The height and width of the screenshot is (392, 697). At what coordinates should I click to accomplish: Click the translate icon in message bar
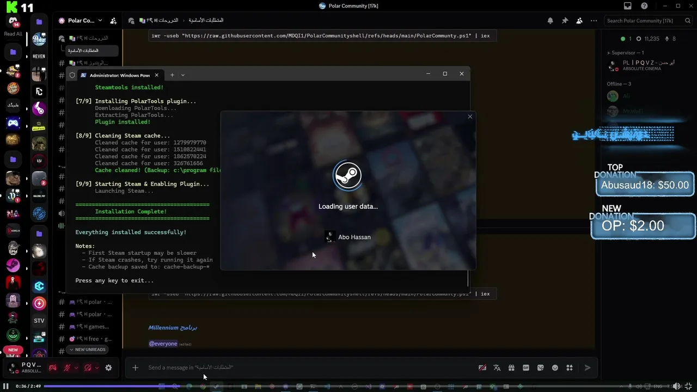[x=497, y=367]
